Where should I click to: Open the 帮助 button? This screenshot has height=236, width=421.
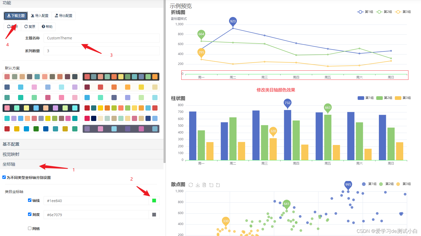click(47, 27)
